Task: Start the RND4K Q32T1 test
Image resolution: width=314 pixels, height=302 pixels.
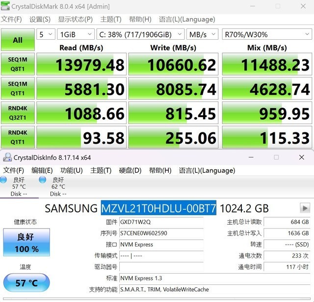Action: [x=18, y=113]
